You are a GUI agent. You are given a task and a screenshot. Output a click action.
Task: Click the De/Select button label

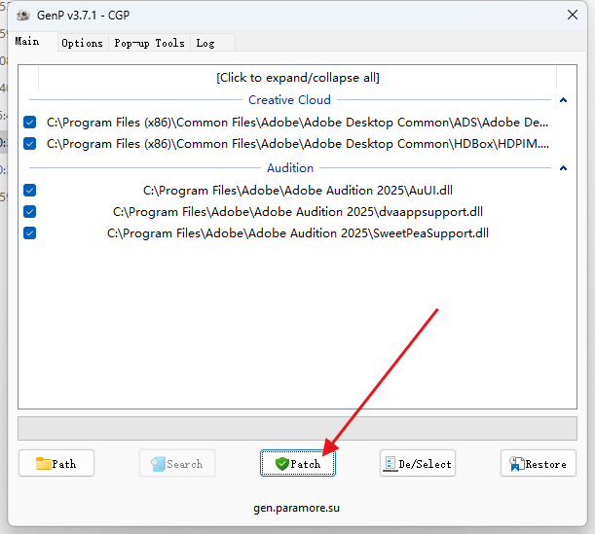(x=425, y=464)
